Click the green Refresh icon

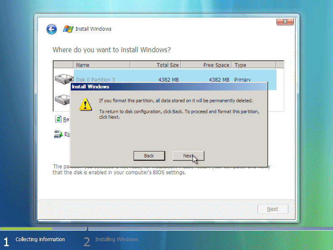point(58,119)
